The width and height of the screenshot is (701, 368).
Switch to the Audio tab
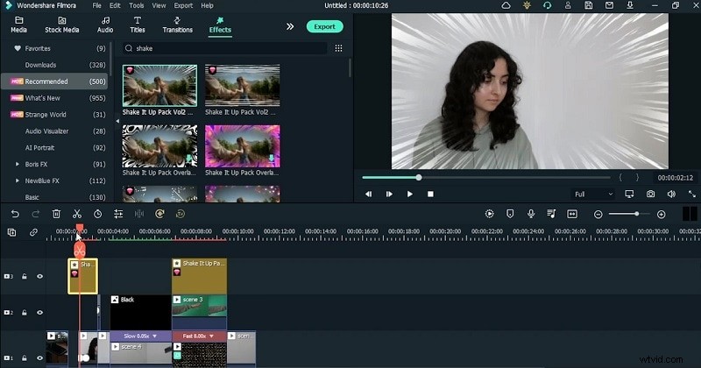[x=105, y=25]
